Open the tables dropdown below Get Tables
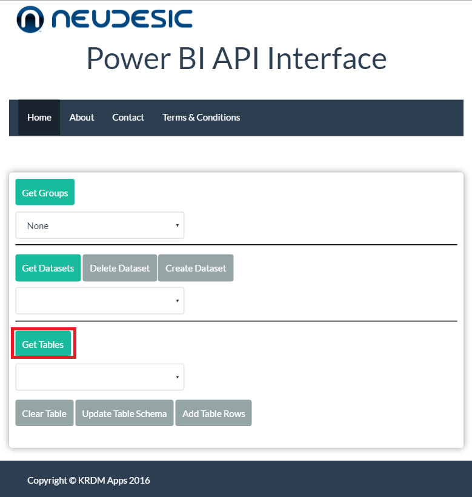This screenshot has height=497, width=472. (x=100, y=377)
